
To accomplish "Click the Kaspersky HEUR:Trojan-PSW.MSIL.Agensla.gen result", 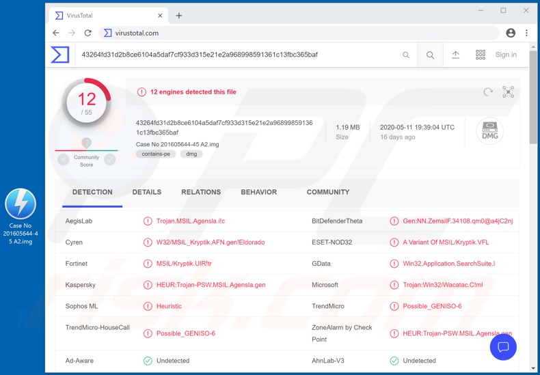I will [211, 285].
